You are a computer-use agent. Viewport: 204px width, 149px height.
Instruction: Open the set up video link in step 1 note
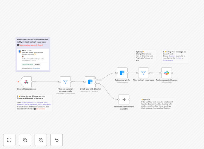pos(41,109)
